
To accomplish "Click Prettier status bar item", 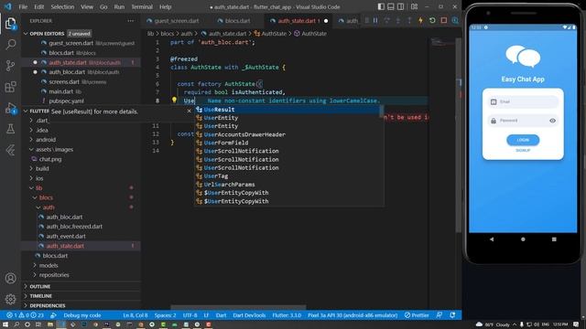I will (x=417, y=315).
